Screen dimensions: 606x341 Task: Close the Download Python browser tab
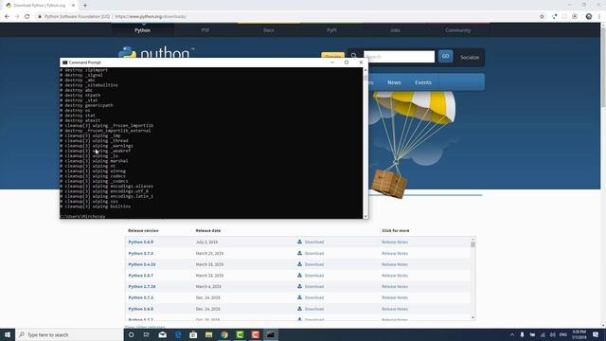point(74,6)
